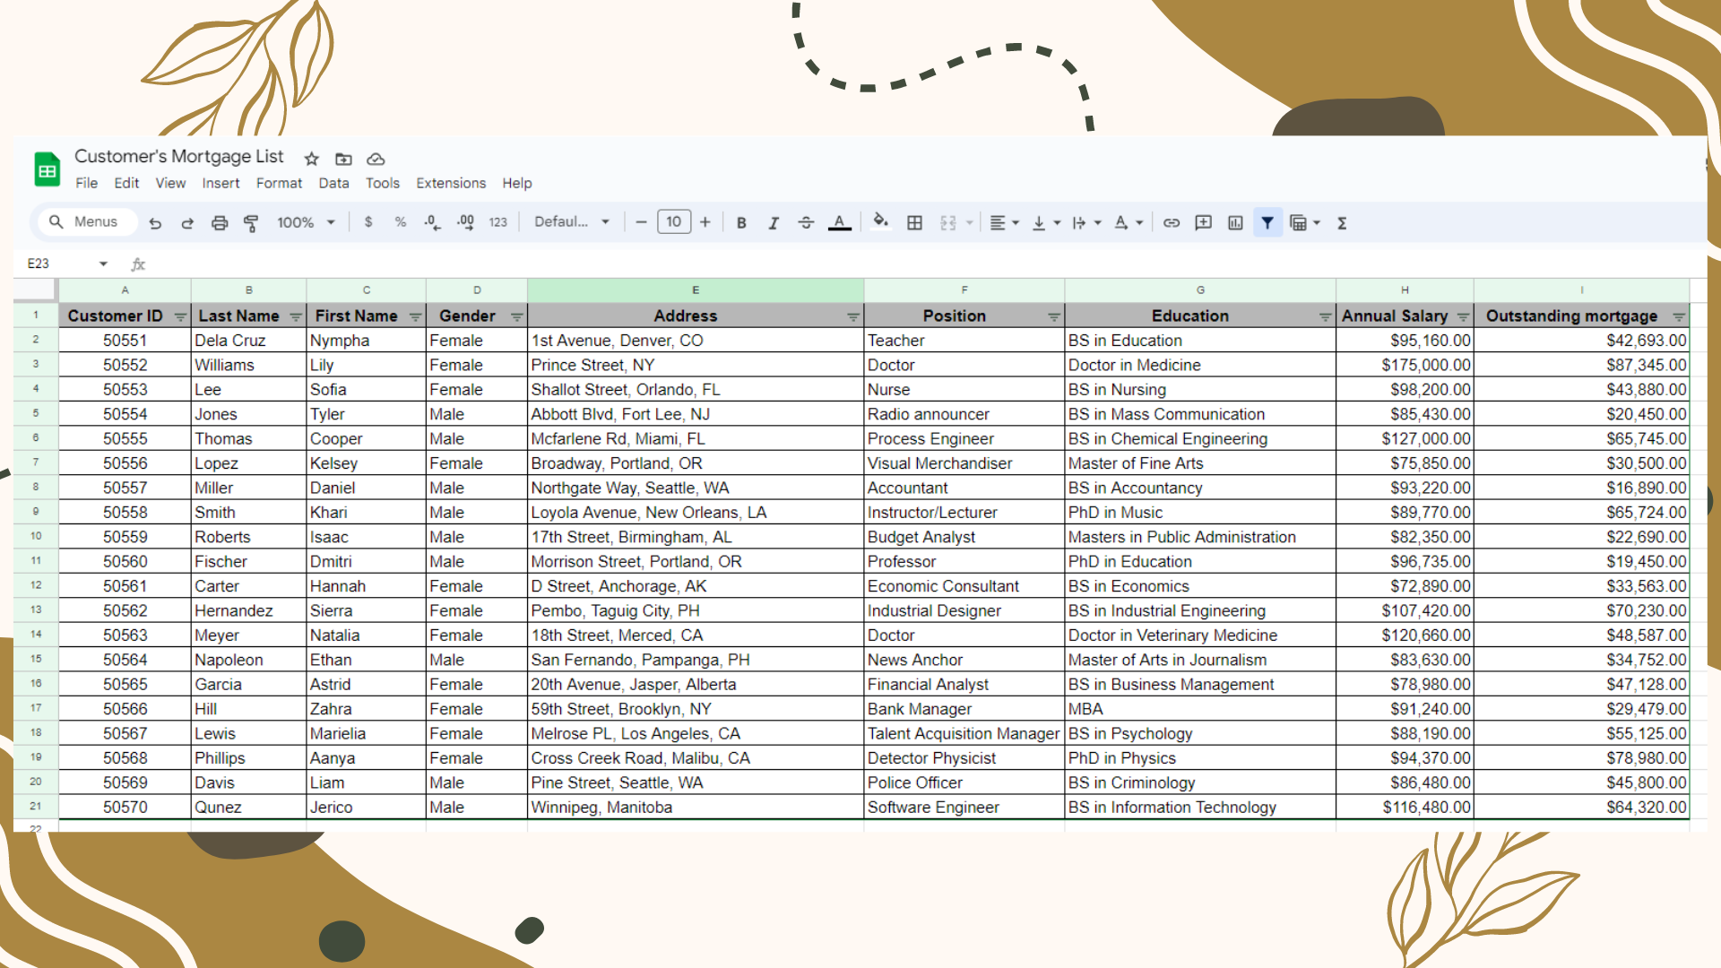Click the insert chart icon
Screen dimensions: 1721x968
[1235, 223]
